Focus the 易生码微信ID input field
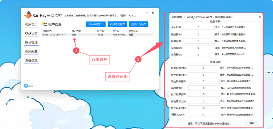Viewport: 273px width, 129px height. [x=204, y=81]
